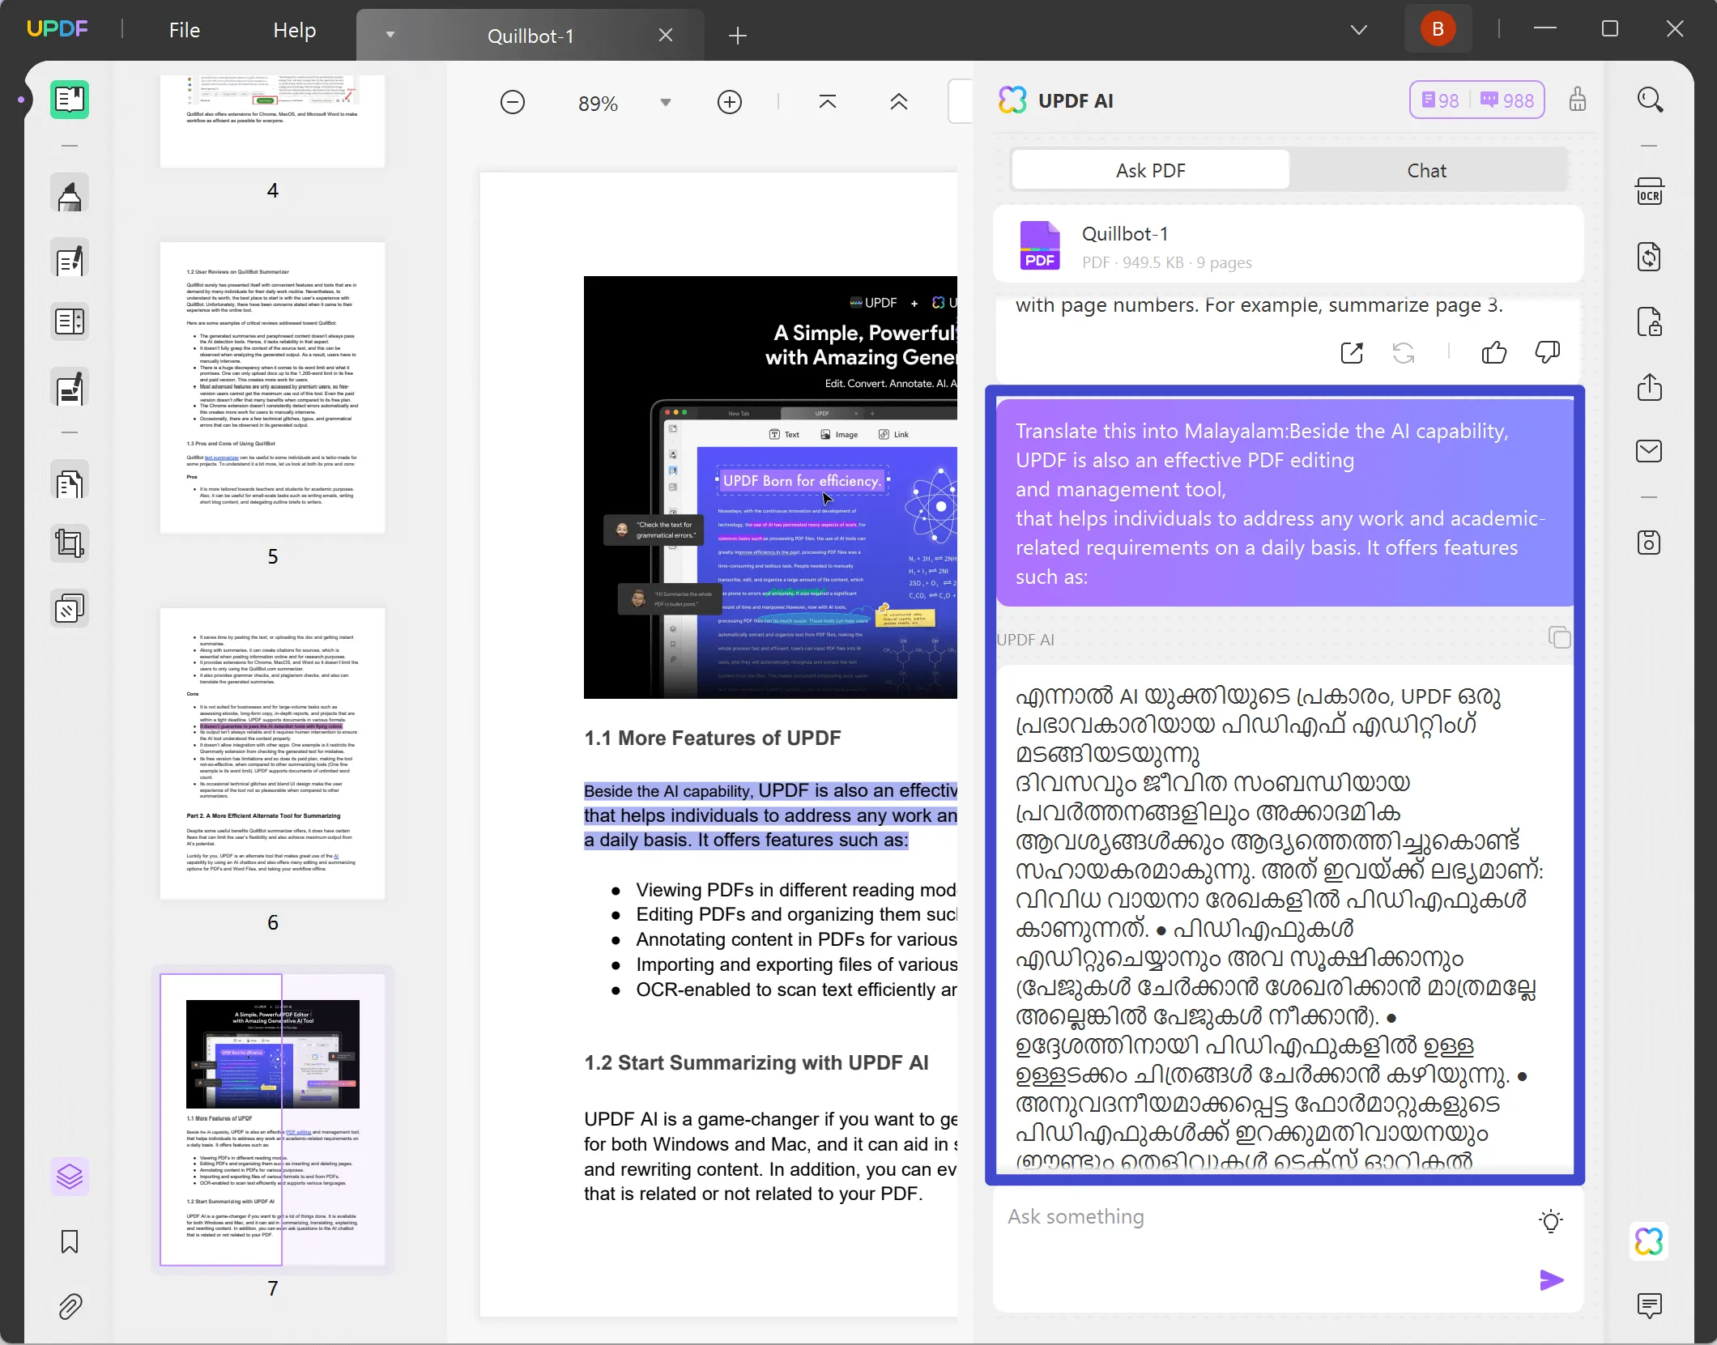Select the Comment highlighter tool
1717x1345 pixels.
click(70, 194)
